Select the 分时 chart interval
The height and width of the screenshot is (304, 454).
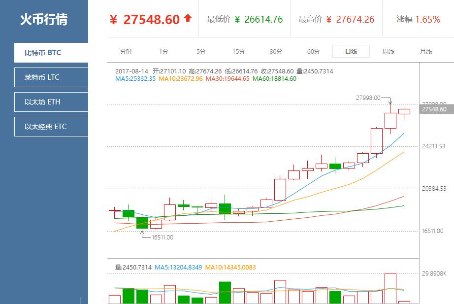(x=126, y=52)
